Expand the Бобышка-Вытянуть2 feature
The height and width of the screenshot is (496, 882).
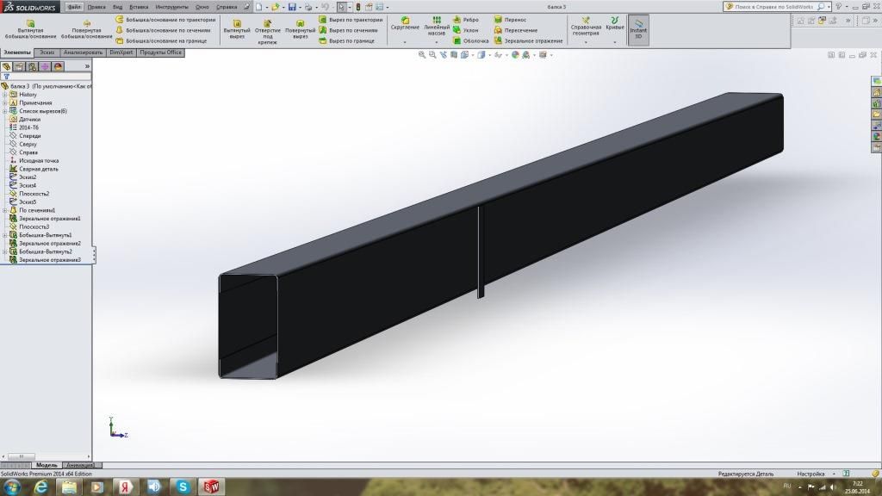tap(5, 252)
